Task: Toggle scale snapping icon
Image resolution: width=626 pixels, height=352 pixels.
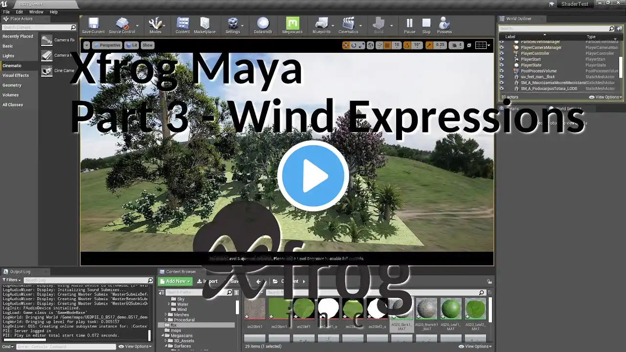Action: pos(429,45)
